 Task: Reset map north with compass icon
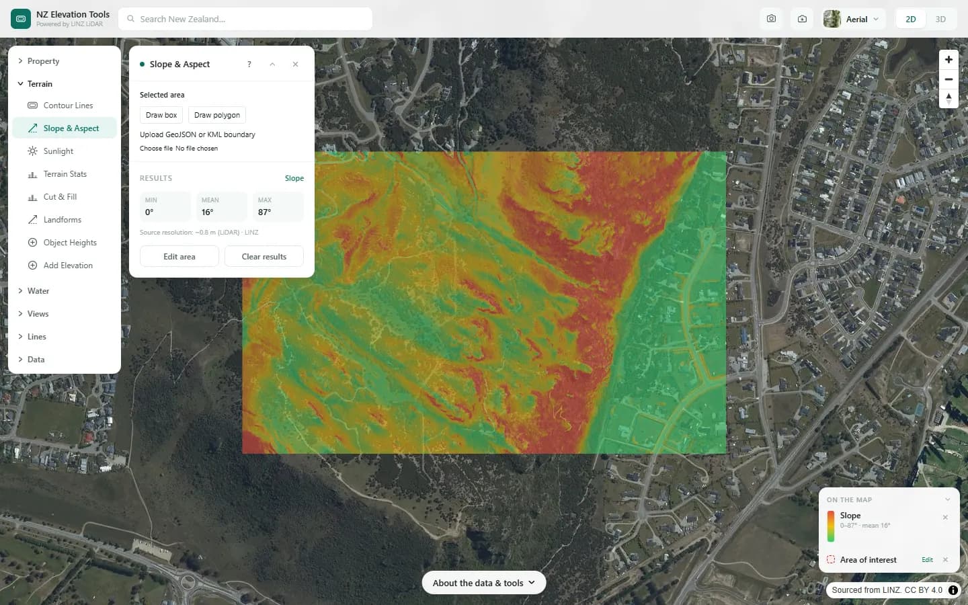pyautogui.click(x=949, y=99)
